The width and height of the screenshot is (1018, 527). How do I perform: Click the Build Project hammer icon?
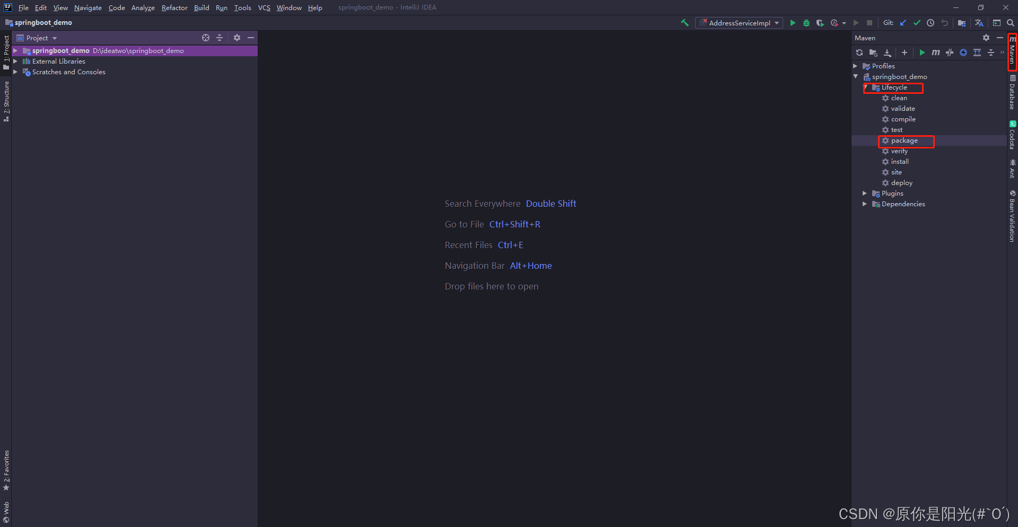coord(685,23)
